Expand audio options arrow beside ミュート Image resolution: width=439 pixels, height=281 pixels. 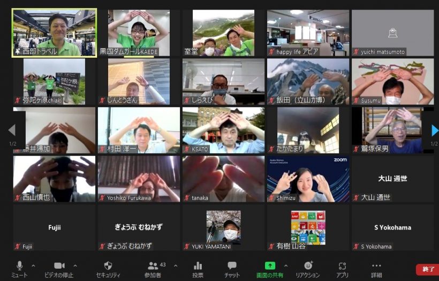pyautogui.click(x=33, y=265)
